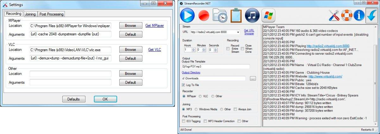Viewport: 380px width, 134px height.
Task: Click the lifebuoy help icon
Action: coord(346,15)
